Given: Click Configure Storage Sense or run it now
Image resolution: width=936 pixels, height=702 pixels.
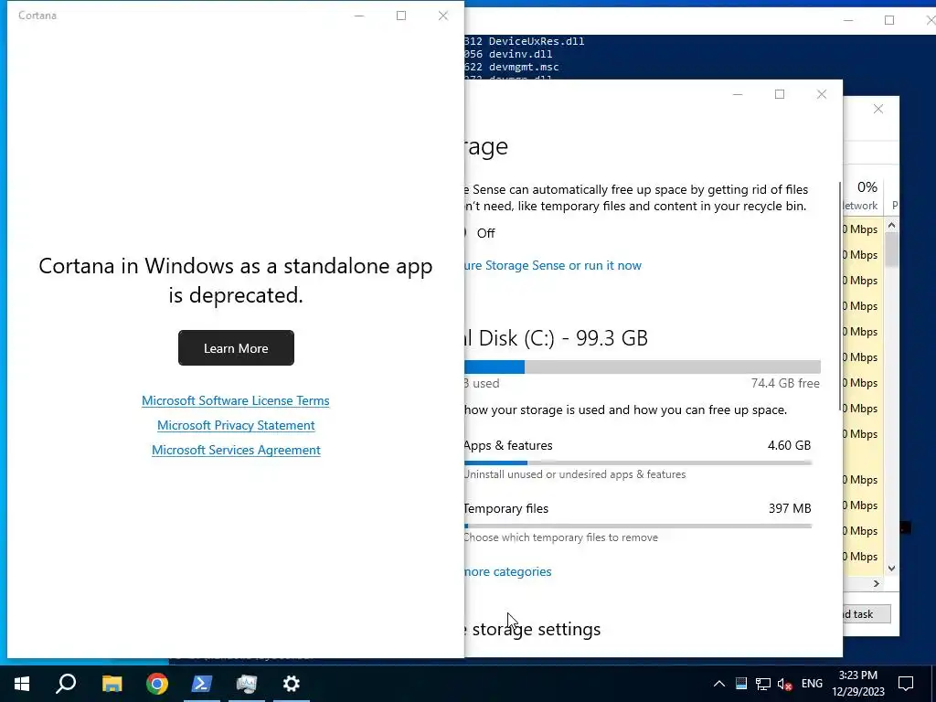Looking at the screenshot, I should click(553, 266).
